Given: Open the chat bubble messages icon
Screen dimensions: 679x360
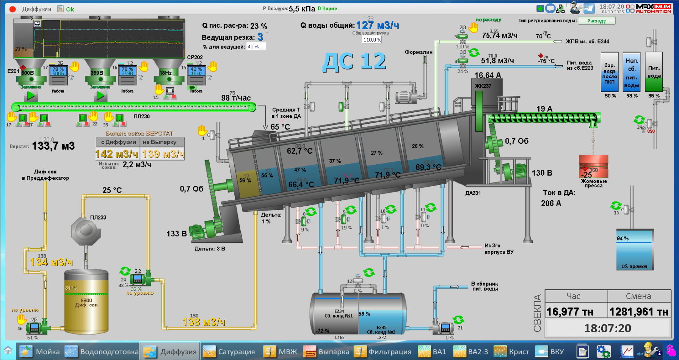Looking at the screenshot, I should click(550, 8).
